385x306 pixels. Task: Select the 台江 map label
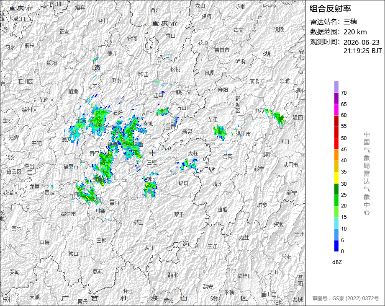point(126,180)
